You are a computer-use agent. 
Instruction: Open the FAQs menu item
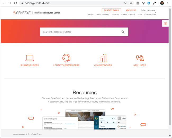click(x=140, y=15)
